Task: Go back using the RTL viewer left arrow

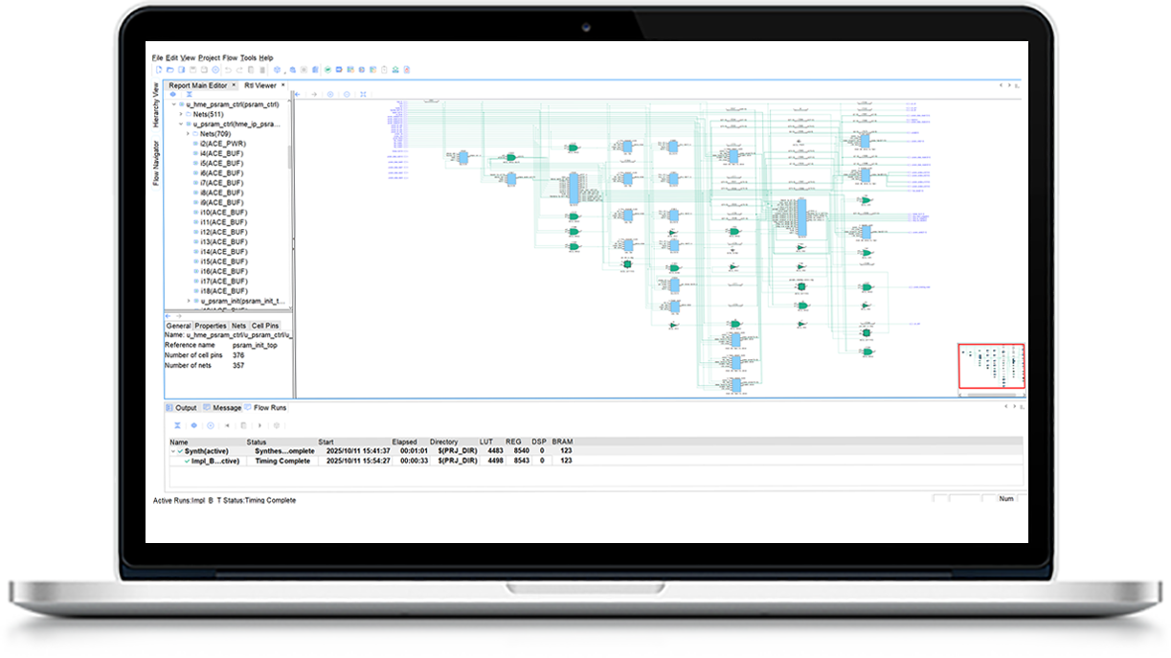Action: pyautogui.click(x=299, y=95)
